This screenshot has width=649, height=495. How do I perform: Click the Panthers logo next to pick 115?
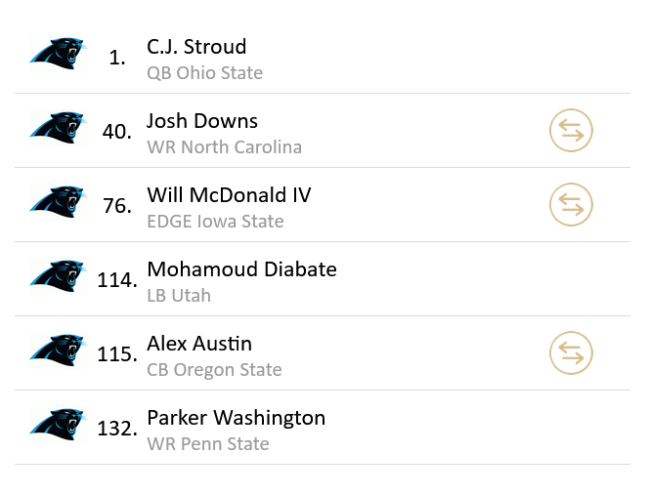click(59, 351)
